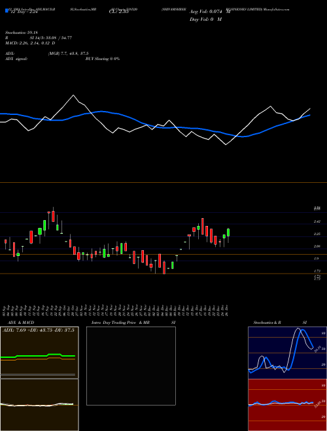Click the 'Day Vol: 0 M' label
The width and height of the screenshot is (327, 431).
[x=205, y=20]
